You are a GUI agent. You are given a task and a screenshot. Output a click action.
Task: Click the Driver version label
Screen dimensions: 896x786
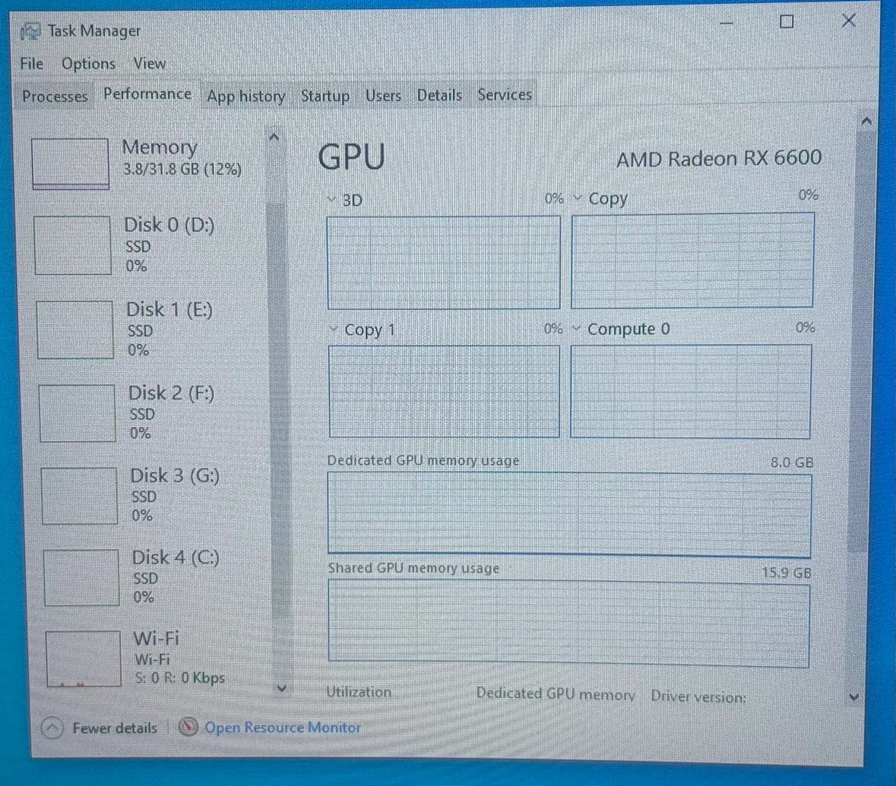click(698, 696)
